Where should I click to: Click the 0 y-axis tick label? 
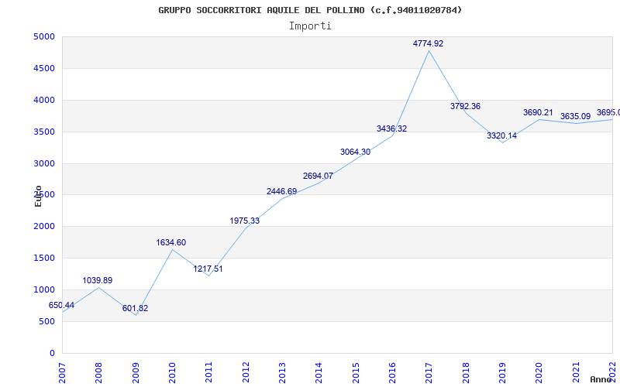click(x=52, y=353)
